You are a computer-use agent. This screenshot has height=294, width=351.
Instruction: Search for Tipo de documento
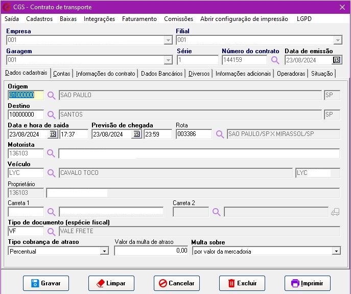pyautogui.click(x=51, y=232)
